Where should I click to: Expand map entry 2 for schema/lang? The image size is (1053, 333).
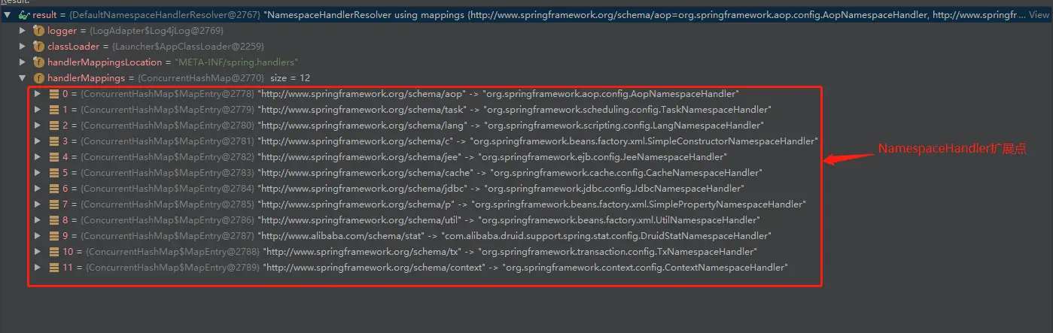38,126
